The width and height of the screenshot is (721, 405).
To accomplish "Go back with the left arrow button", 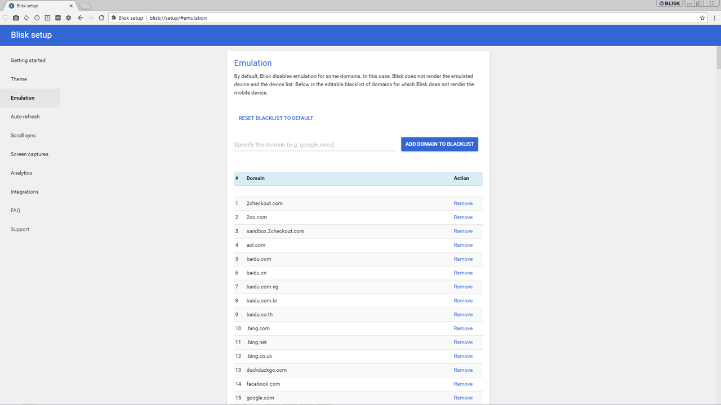I will click(x=81, y=18).
